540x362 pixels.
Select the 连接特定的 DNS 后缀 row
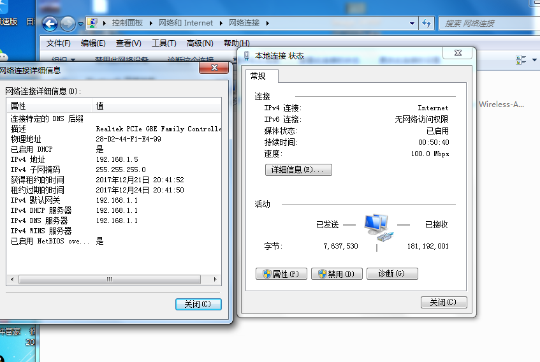tap(114, 119)
